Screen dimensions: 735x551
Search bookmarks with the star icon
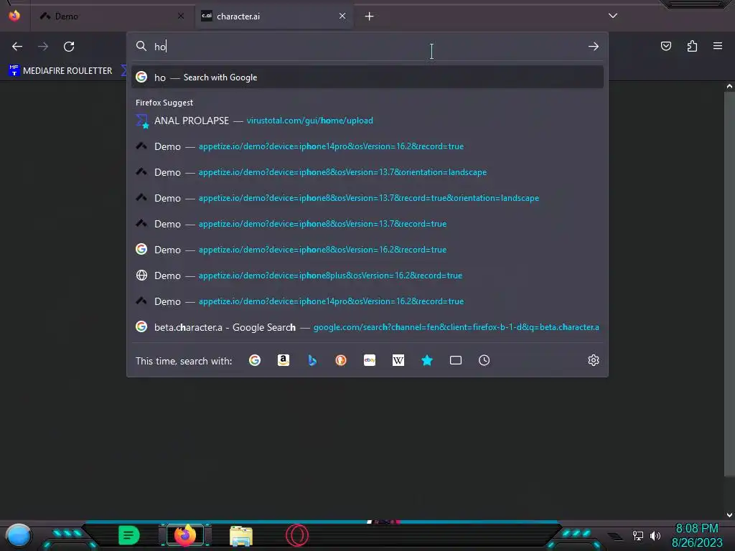pos(427,360)
